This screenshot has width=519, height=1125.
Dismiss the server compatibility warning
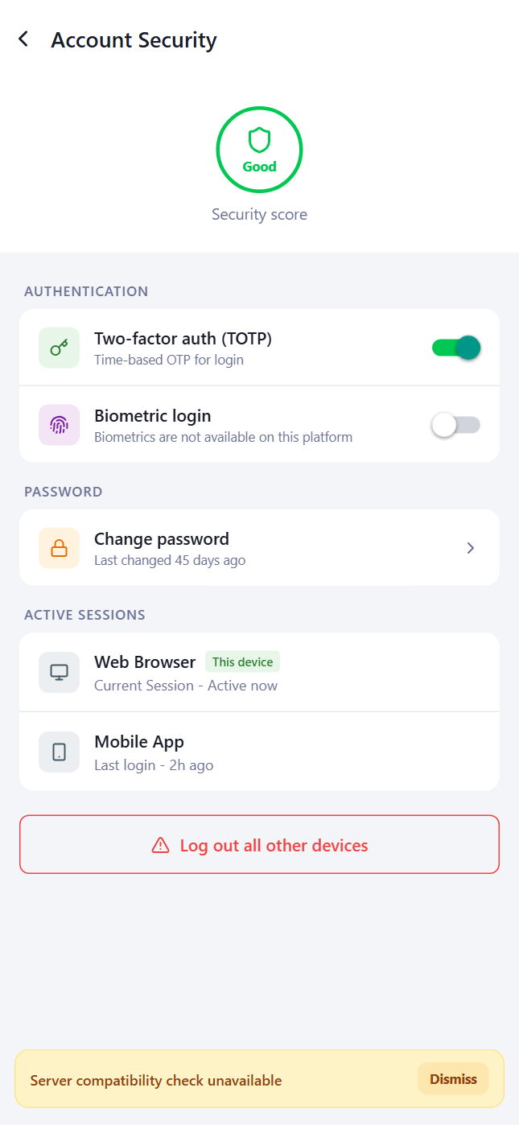tap(453, 1079)
